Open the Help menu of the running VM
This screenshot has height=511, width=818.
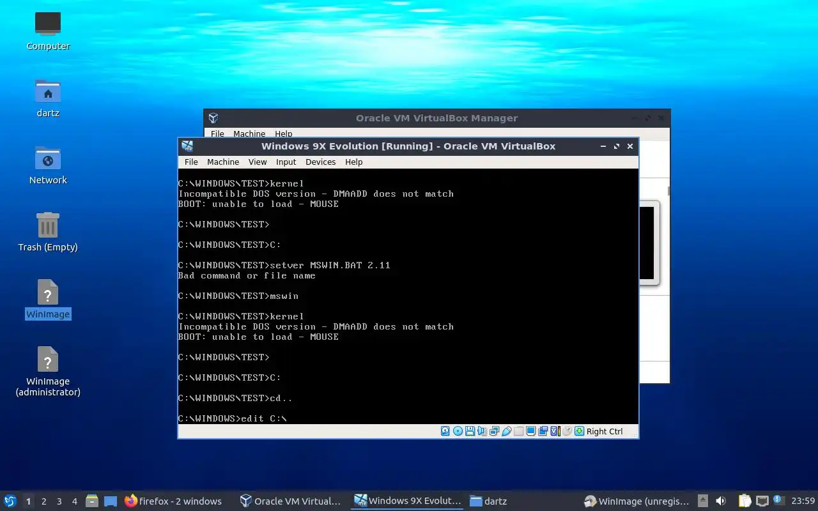[x=353, y=162]
